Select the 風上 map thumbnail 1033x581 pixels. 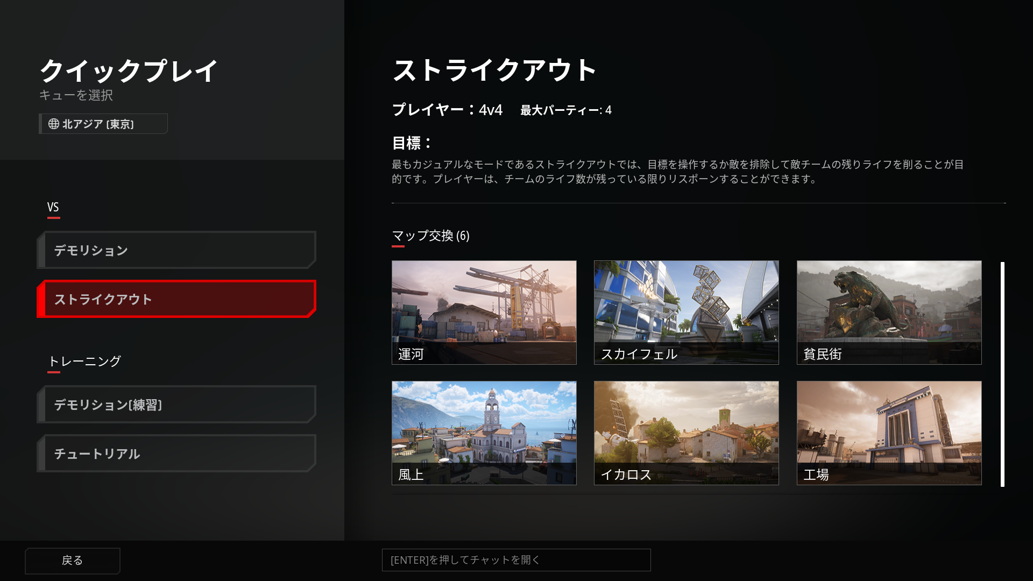(484, 433)
